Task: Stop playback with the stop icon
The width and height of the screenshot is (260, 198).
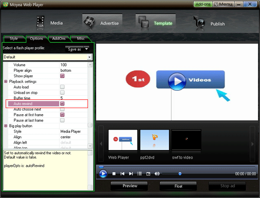Action: [x=114, y=174]
